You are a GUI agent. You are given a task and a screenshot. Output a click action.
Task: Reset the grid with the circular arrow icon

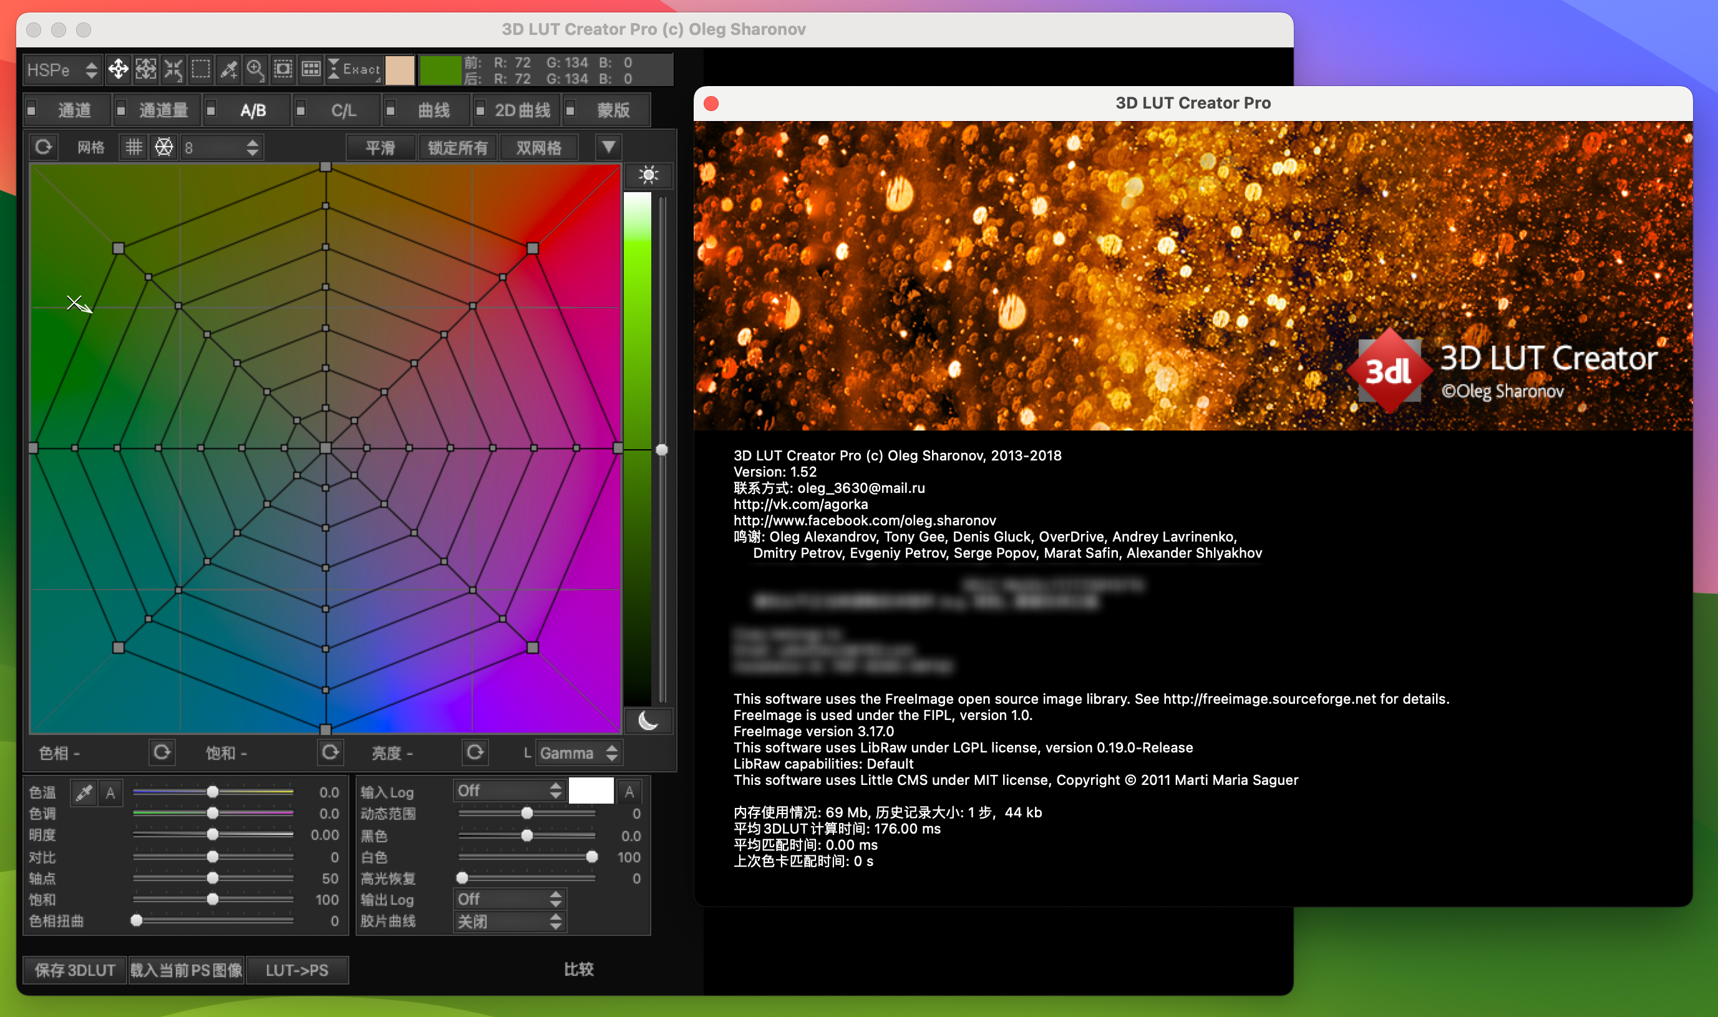point(43,147)
